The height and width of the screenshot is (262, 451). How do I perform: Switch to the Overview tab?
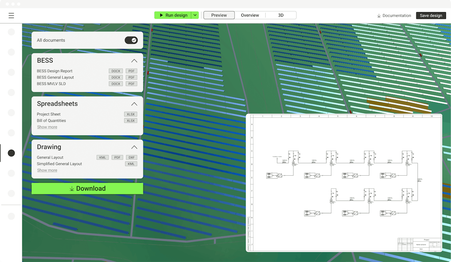pos(250,15)
